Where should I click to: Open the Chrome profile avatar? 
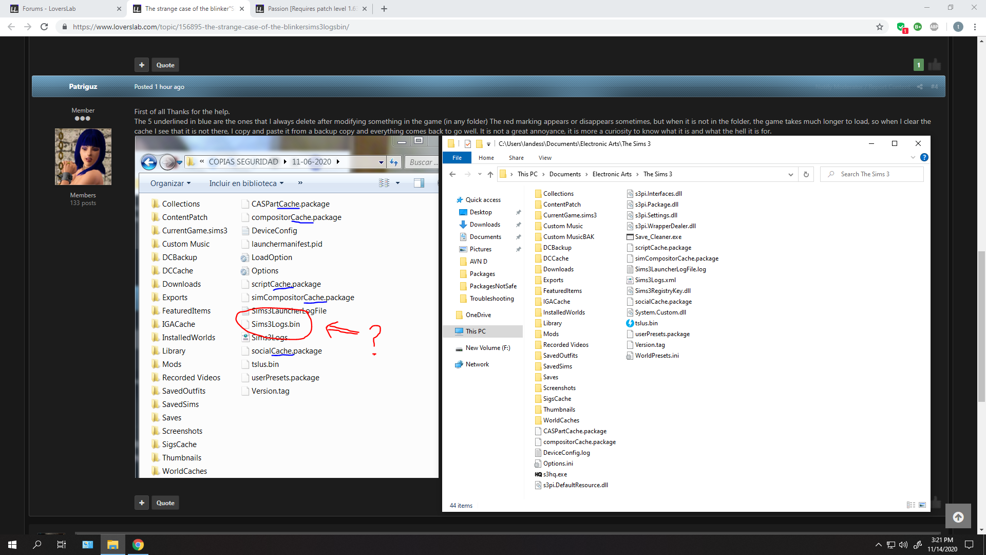[x=958, y=27]
